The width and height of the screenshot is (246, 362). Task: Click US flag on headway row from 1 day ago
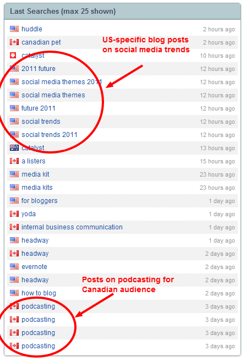point(14,240)
